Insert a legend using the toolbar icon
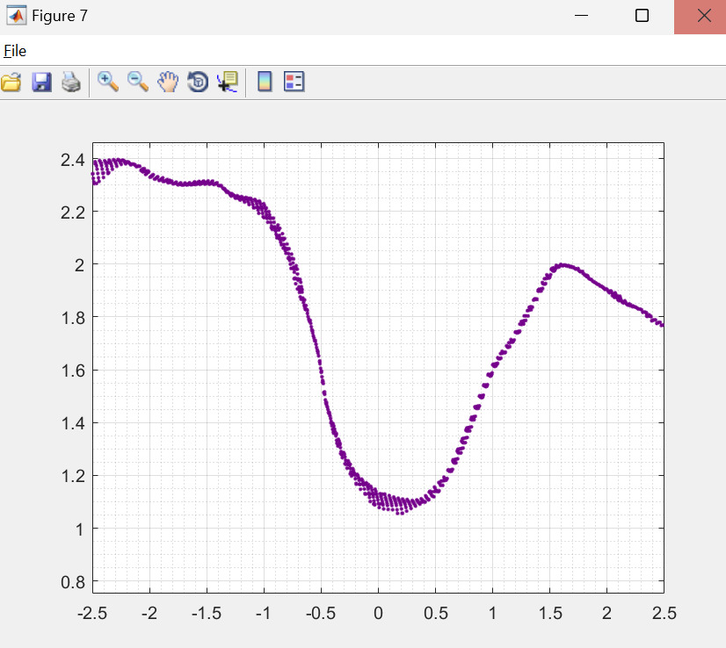The image size is (726, 648). click(294, 83)
